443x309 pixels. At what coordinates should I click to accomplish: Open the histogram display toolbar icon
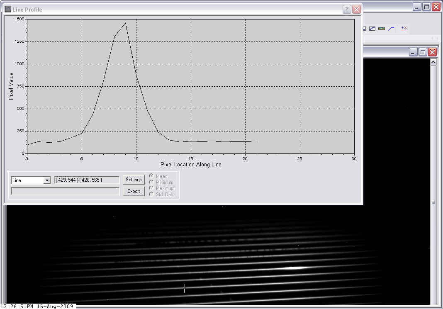click(x=381, y=28)
